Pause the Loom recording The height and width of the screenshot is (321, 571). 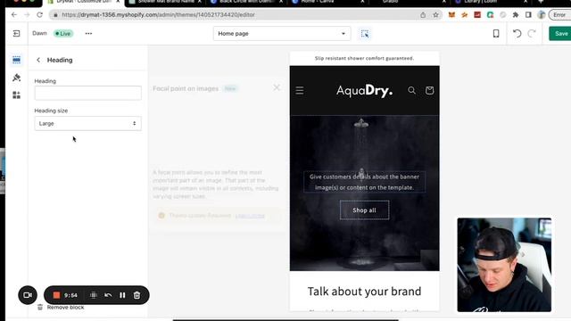point(122,295)
